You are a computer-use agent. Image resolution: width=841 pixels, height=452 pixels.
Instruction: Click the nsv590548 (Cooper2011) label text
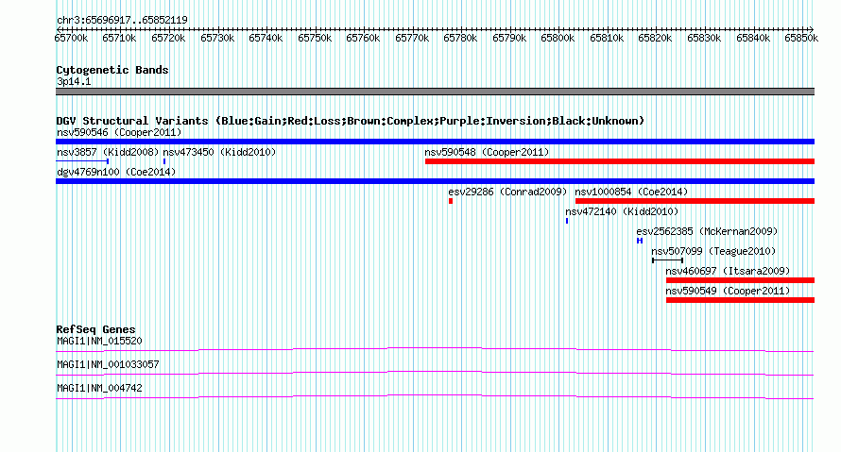tap(487, 152)
